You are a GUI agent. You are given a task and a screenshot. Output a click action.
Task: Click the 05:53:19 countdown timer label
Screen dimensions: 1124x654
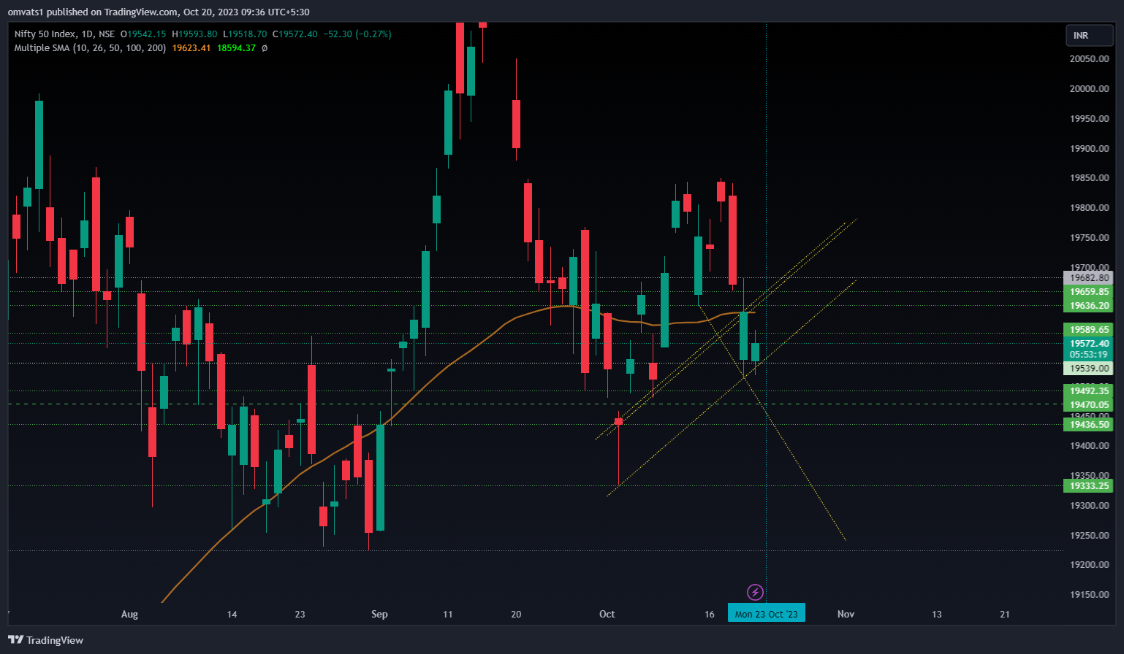coord(1088,355)
